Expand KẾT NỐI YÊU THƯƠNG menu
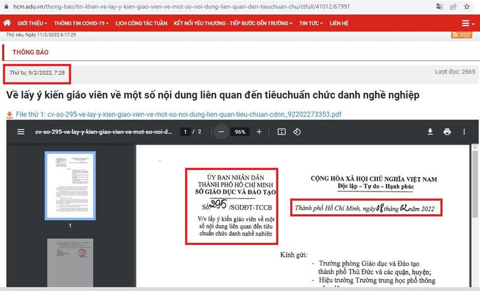Viewport: 480px width, 291px height. coord(233,23)
